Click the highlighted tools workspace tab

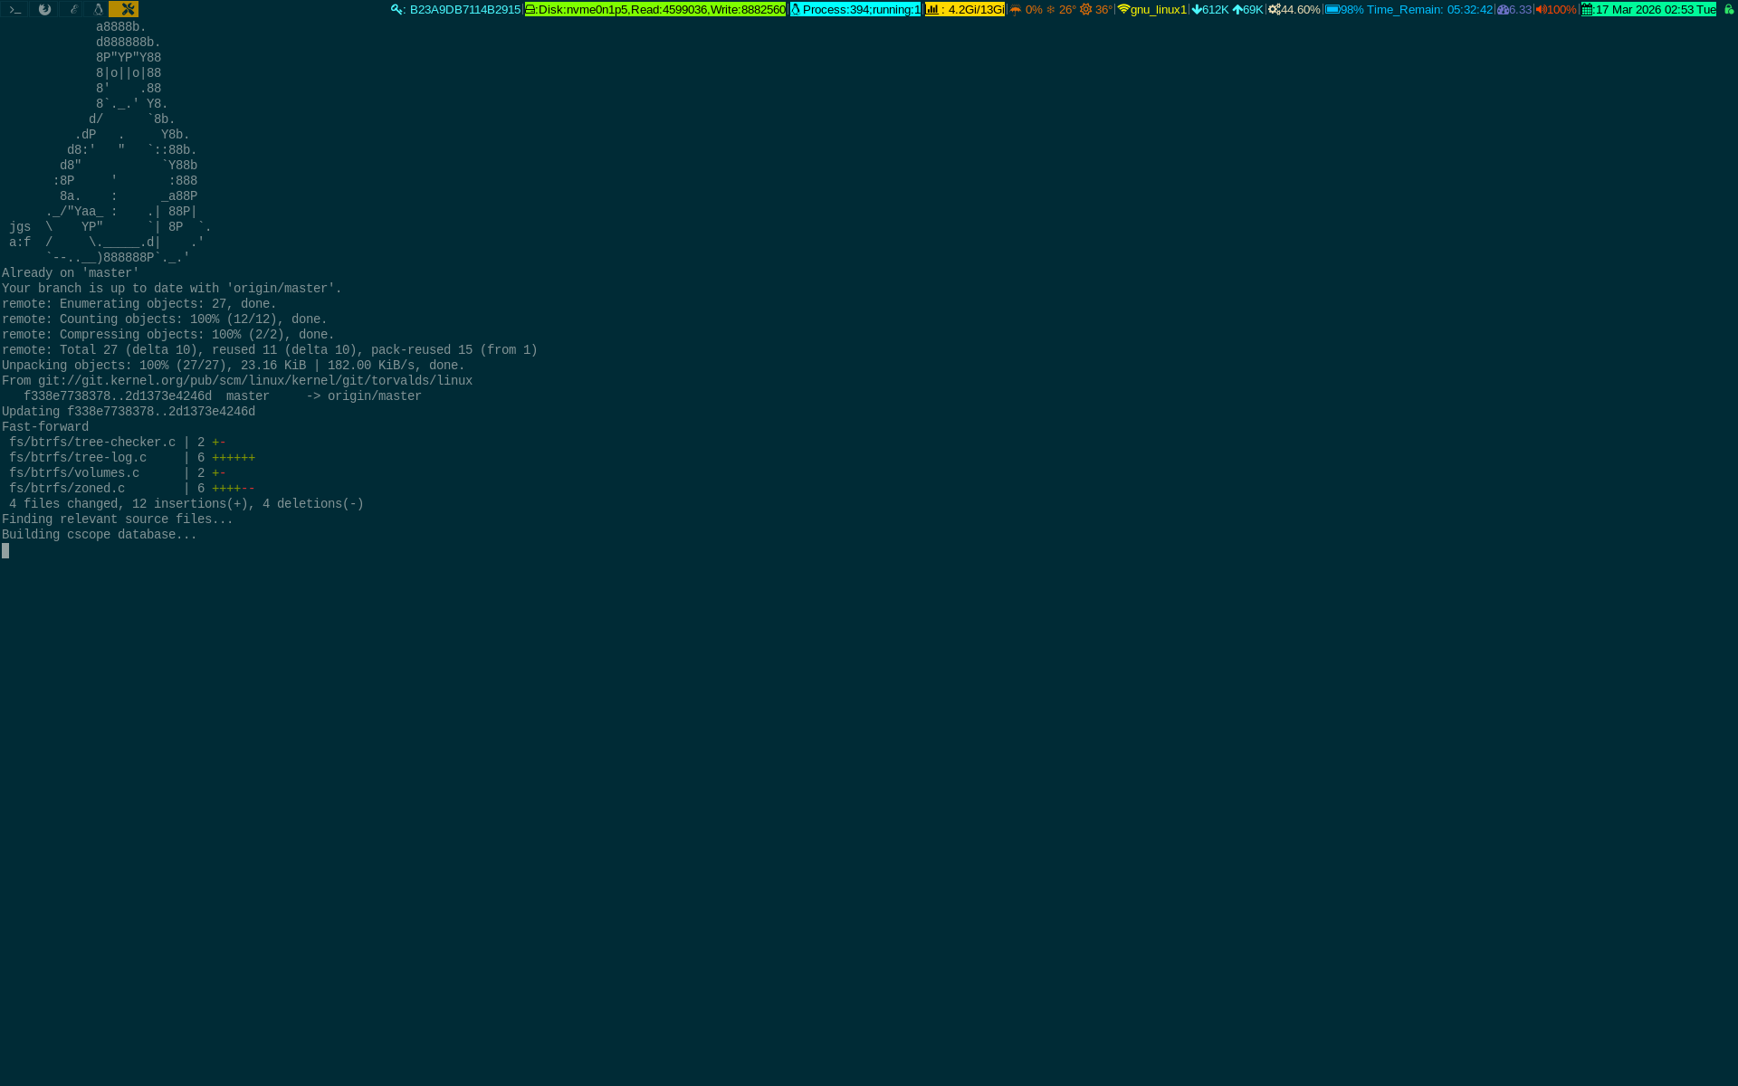click(127, 9)
